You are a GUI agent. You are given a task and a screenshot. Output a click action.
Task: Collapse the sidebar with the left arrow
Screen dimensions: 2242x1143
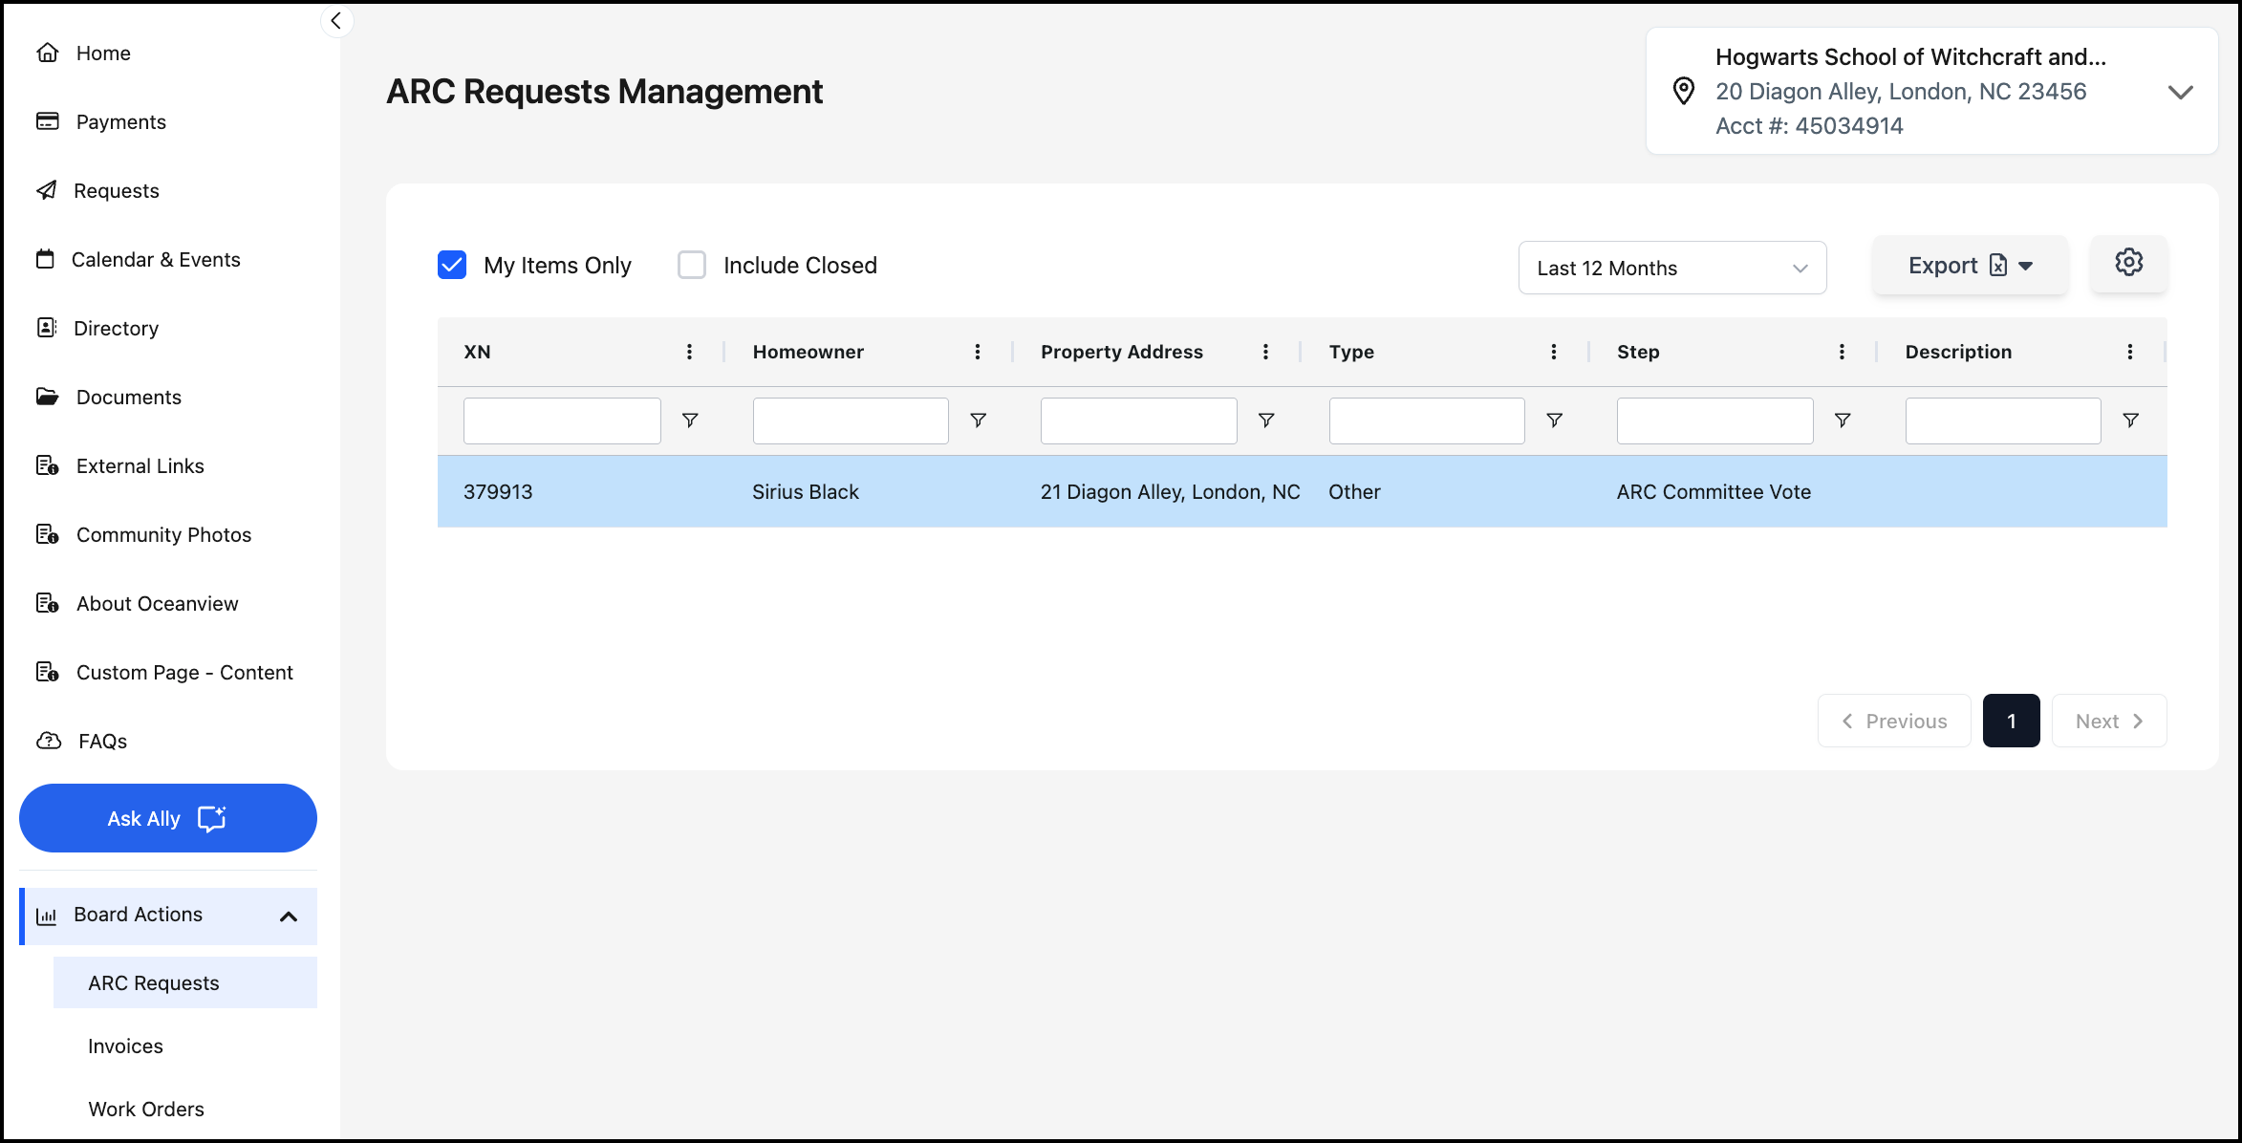click(335, 21)
